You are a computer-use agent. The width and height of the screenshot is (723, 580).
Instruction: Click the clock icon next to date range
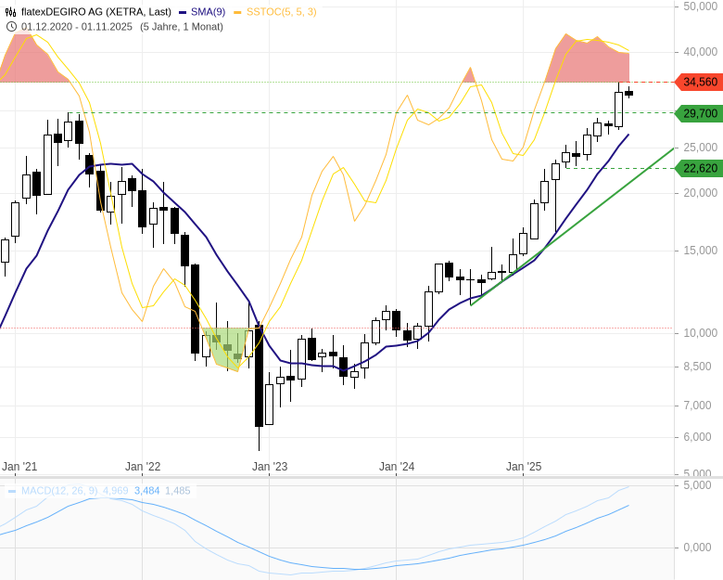pyautogui.click(x=11, y=26)
